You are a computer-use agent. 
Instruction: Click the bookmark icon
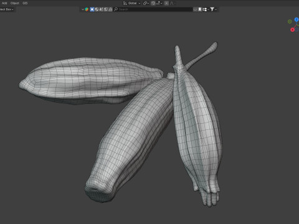200,9
